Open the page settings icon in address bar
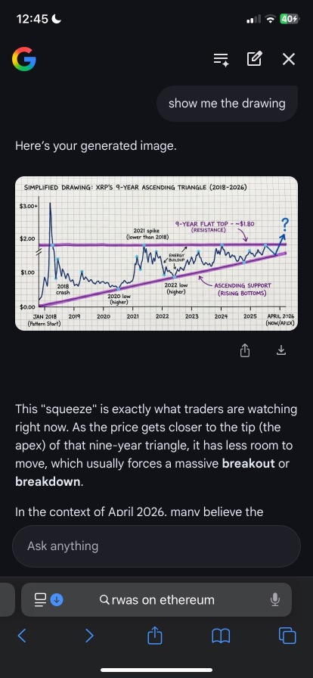Screen dimensions: 313x678 40,600
